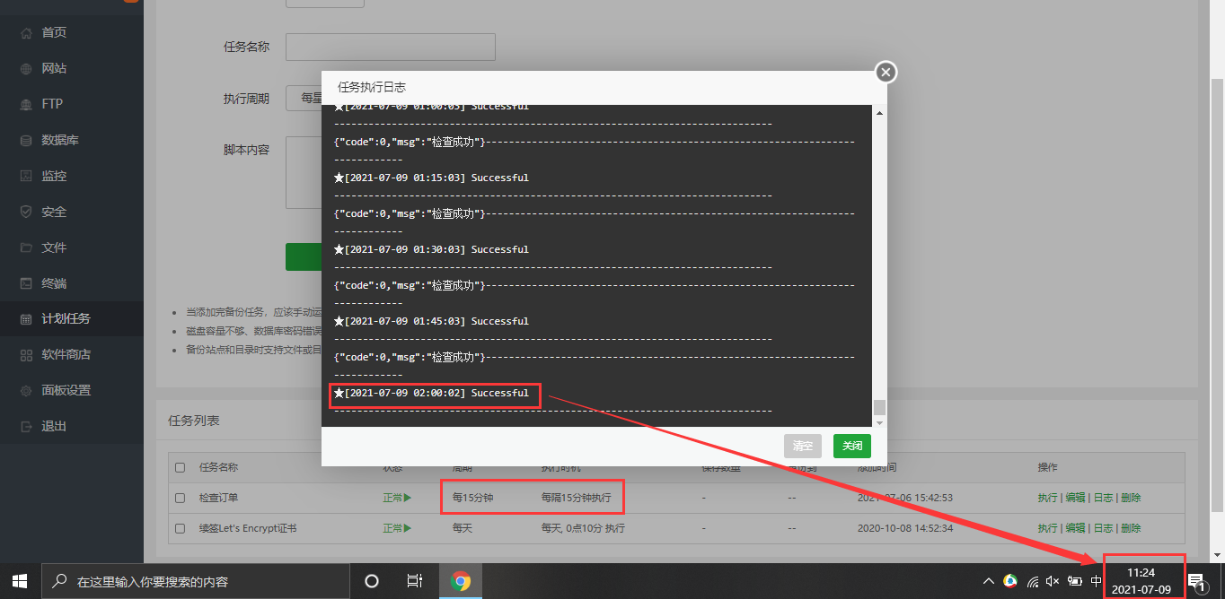Click the 任务列表 section heading

[194, 420]
